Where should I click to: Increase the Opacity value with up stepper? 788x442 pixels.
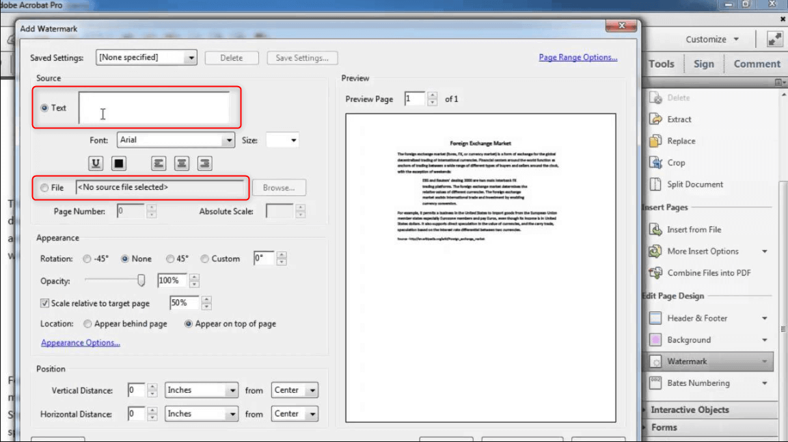point(195,277)
